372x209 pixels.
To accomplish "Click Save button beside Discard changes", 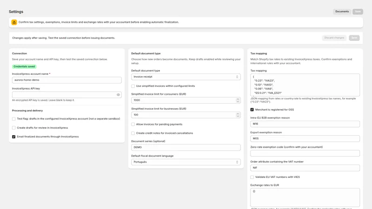I will [354, 38].
